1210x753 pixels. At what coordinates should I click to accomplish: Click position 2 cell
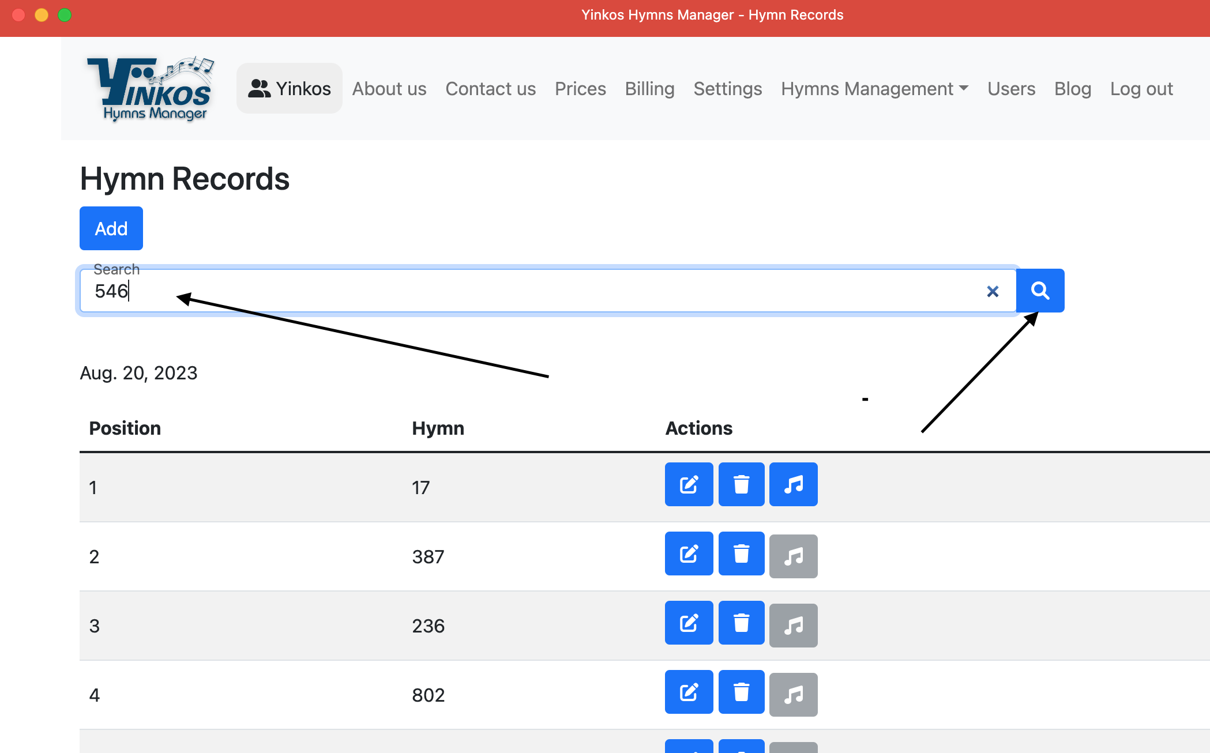click(94, 557)
